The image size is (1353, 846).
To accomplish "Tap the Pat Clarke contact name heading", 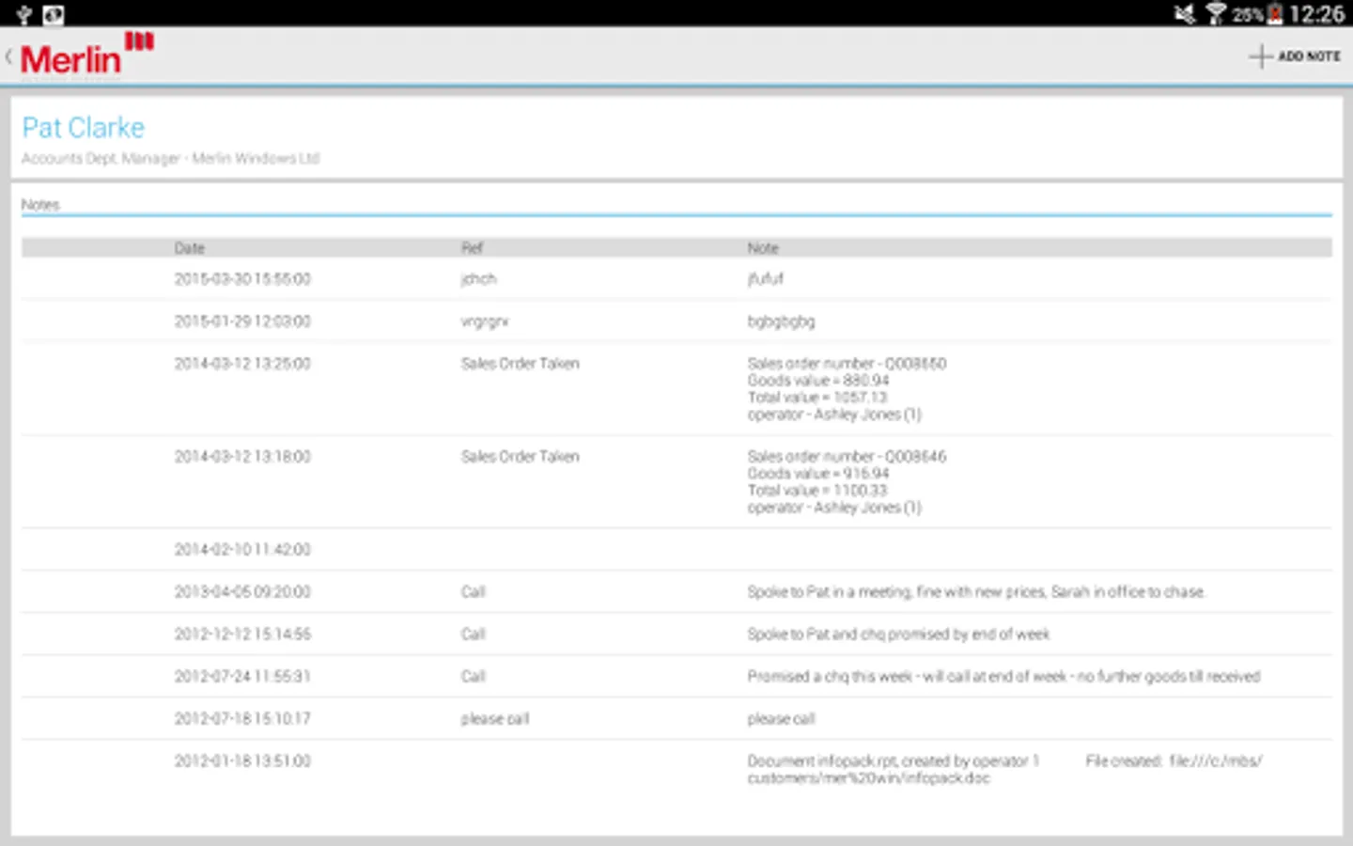I will pos(83,127).
